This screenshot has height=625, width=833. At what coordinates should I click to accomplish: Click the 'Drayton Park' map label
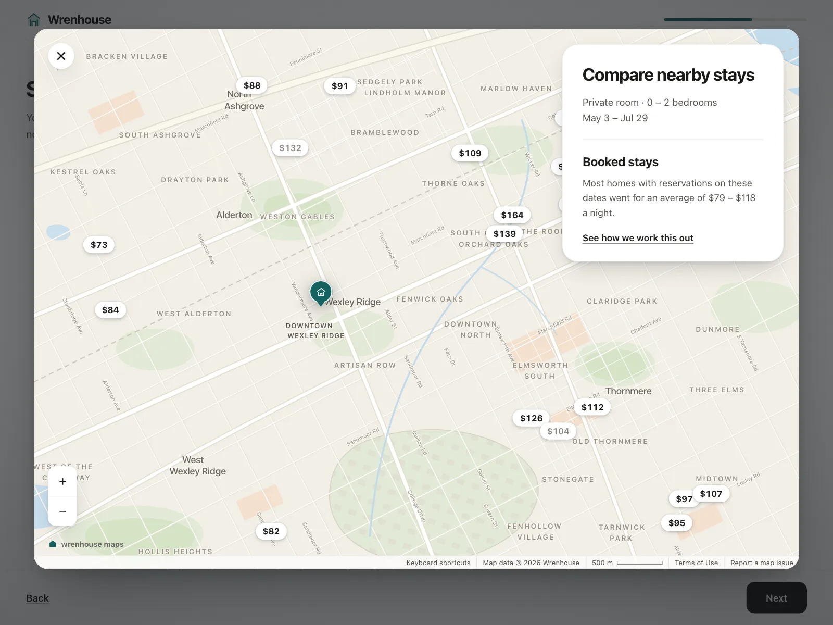[195, 180]
